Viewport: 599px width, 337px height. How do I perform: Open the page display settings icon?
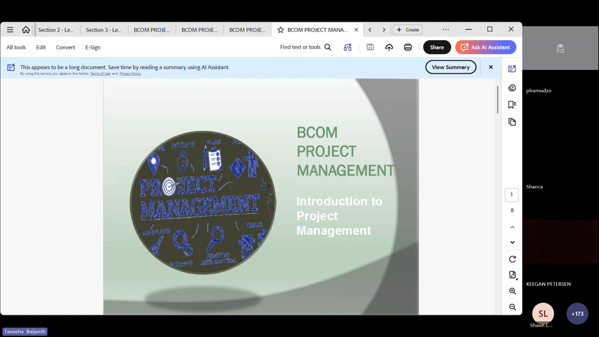(513, 275)
